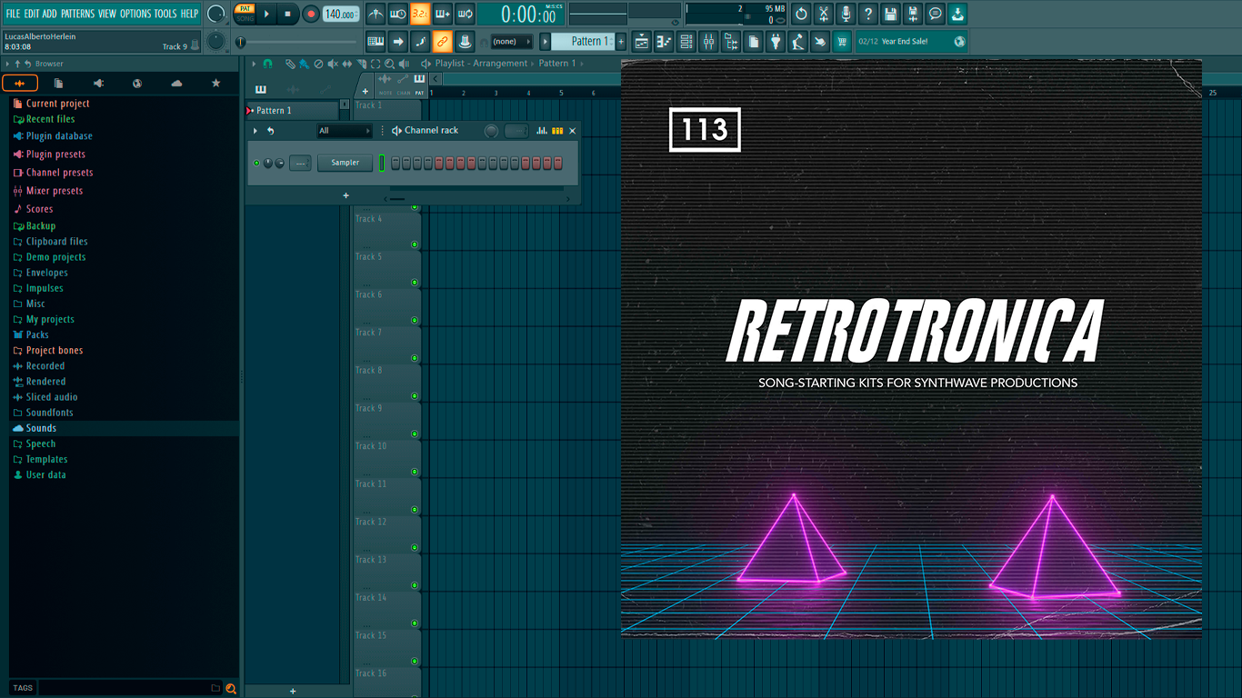Click the red record button
This screenshot has height=698, width=1242.
[311, 14]
